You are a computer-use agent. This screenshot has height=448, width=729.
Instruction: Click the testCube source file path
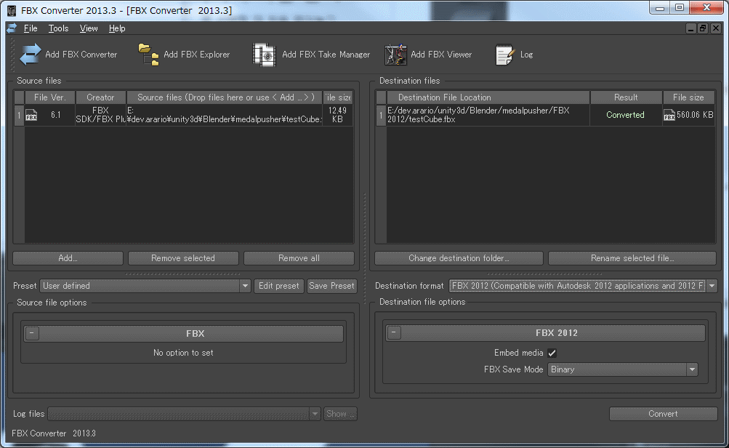pyautogui.click(x=224, y=115)
